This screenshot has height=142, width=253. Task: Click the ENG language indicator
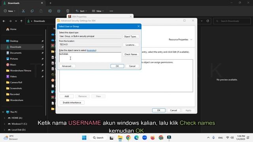(221, 138)
